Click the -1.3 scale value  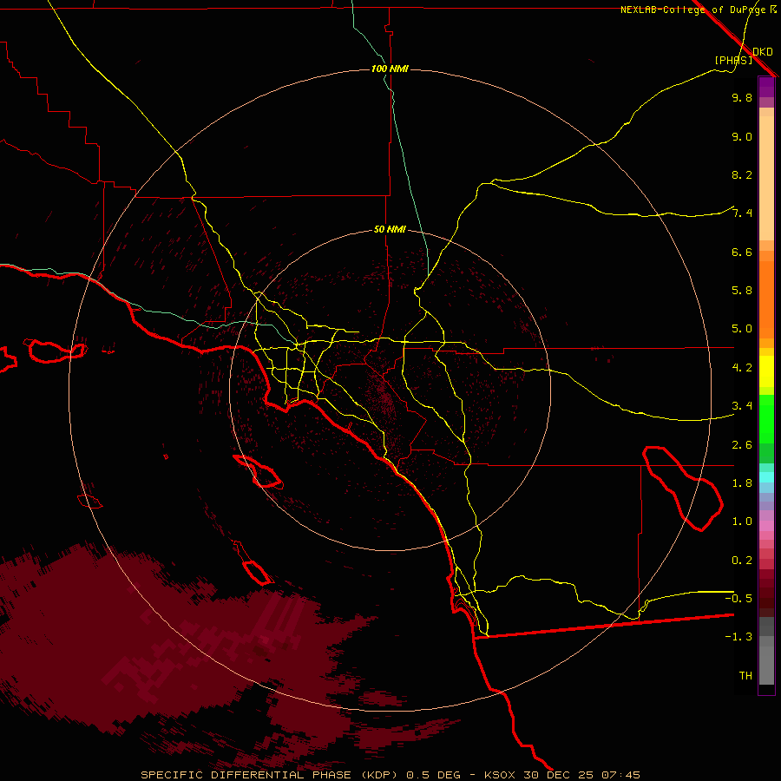(738, 637)
